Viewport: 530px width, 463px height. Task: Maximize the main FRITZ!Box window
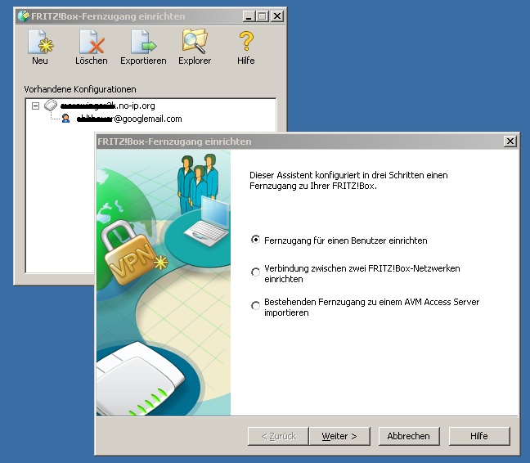[x=263, y=16]
